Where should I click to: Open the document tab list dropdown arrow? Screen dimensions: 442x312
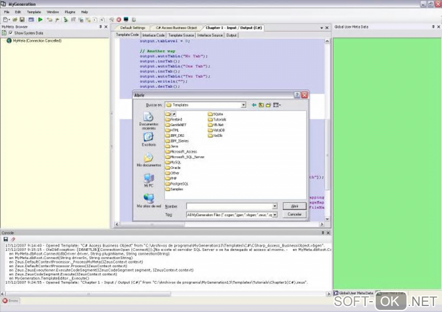coord(322,28)
